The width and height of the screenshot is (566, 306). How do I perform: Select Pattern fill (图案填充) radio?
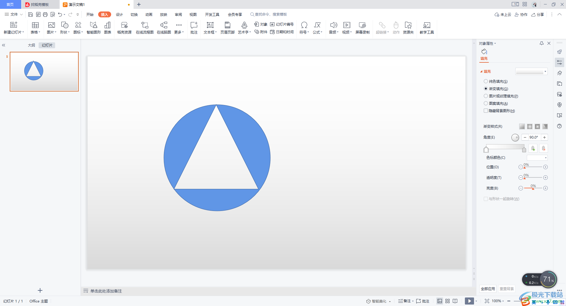coord(486,103)
